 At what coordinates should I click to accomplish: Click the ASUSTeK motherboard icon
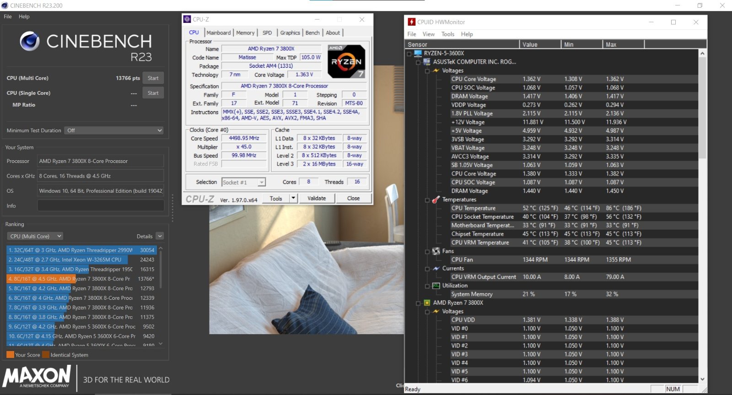pyautogui.click(x=427, y=62)
